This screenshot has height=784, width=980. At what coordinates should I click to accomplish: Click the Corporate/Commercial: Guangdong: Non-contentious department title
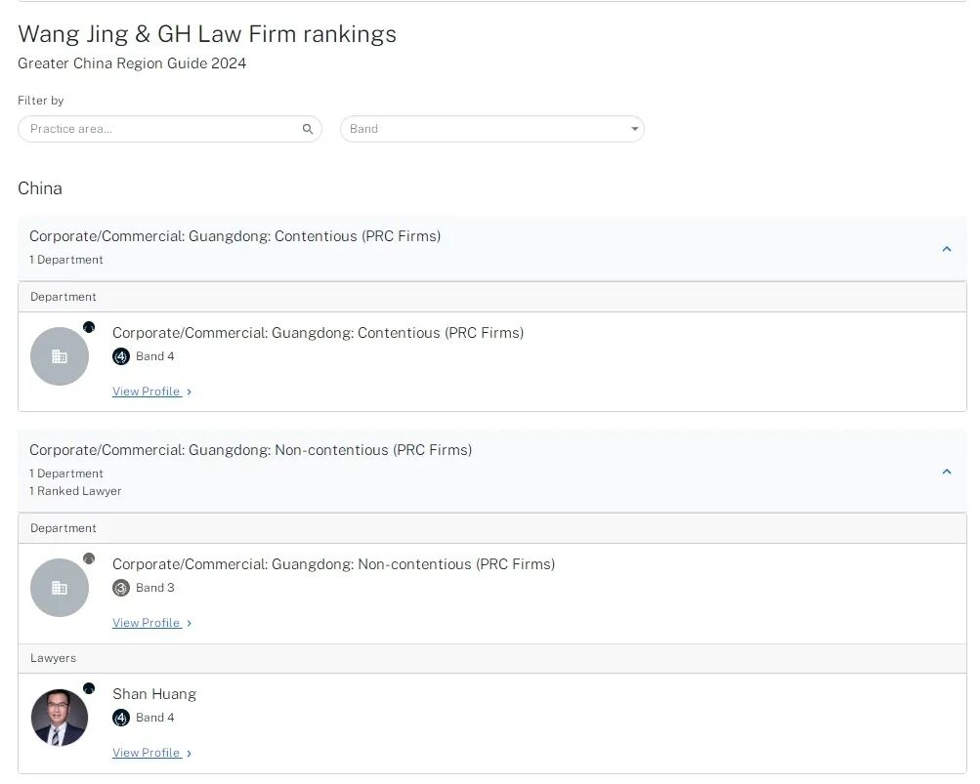pyautogui.click(x=334, y=564)
